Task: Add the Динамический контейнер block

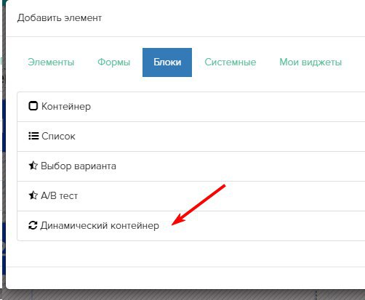Action: click(191, 226)
